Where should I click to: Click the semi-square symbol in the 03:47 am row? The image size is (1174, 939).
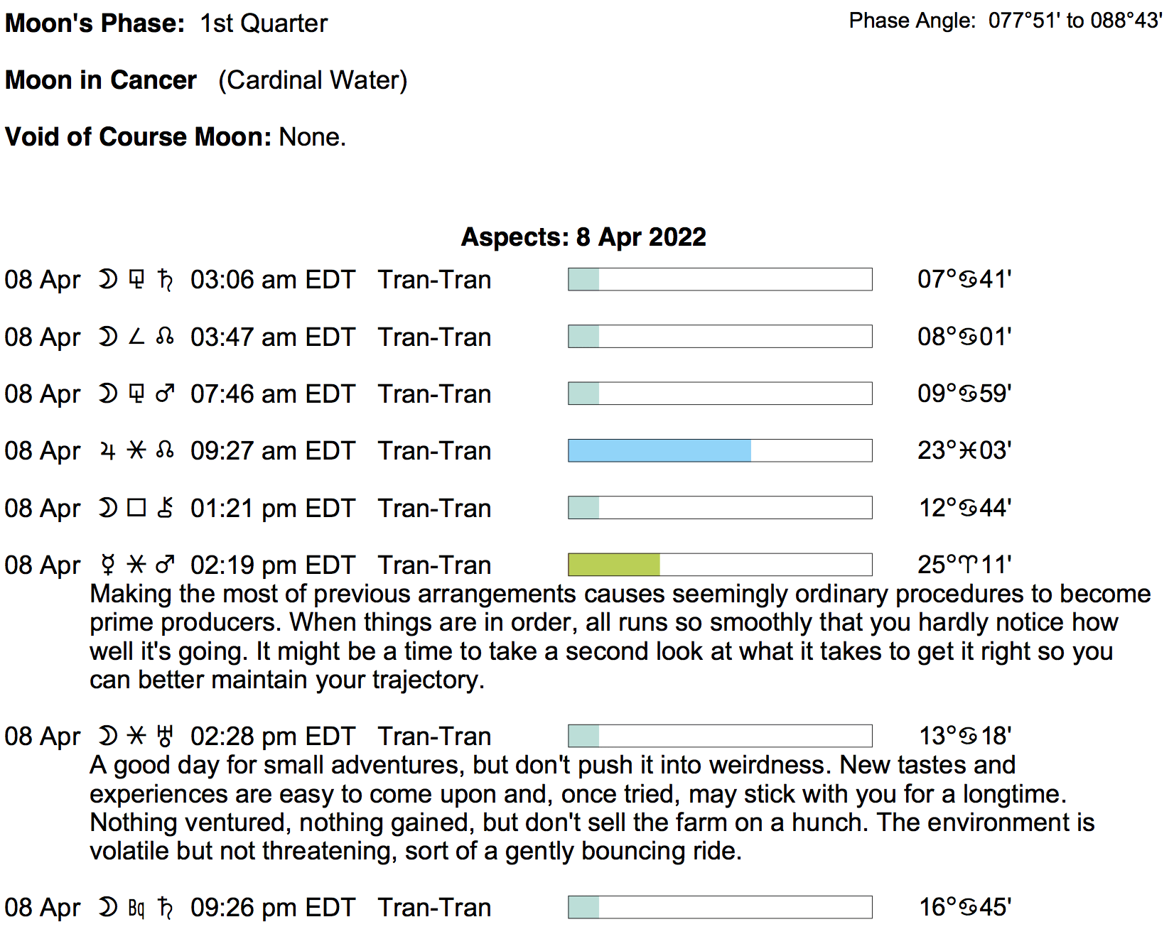pos(136,337)
